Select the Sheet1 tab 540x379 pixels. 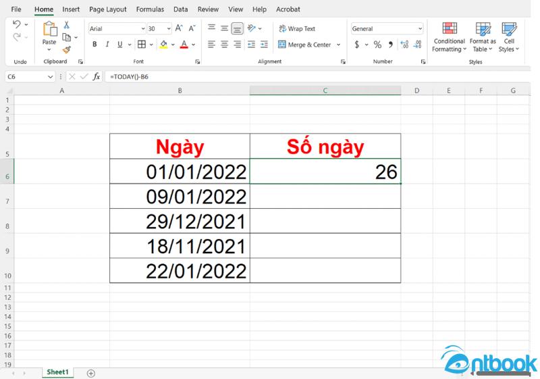click(x=57, y=372)
